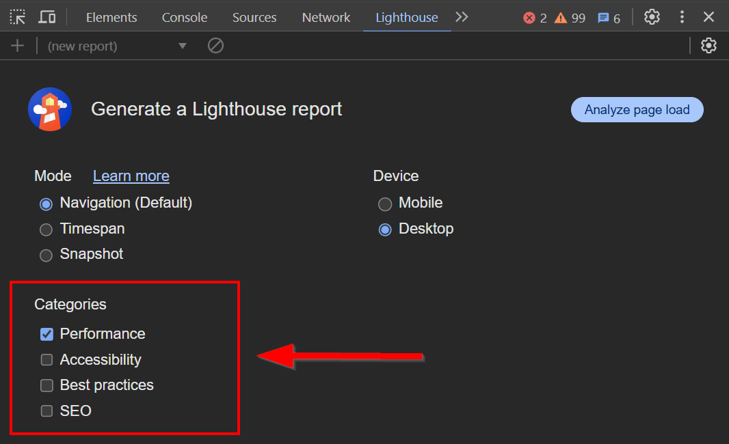Open Lighthouse settings gear icon
Screen dimensions: 729x444
pyautogui.click(x=708, y=46)
